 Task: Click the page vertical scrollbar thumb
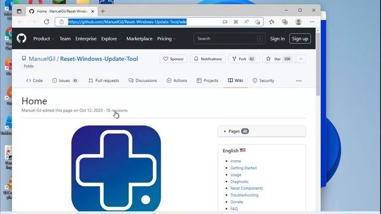coord(318,64)
